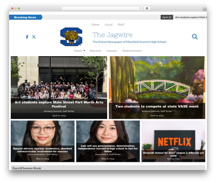Click the Jaguar S school logo
This screenshot has width=216, height=183.
(71, 37)
